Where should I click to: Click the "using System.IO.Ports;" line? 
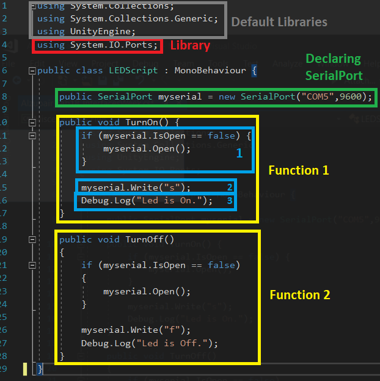(98, 45)
